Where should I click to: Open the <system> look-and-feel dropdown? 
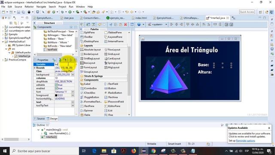pos(158,25)
